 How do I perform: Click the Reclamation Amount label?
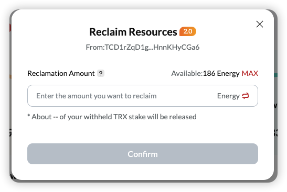pos(61,73)
